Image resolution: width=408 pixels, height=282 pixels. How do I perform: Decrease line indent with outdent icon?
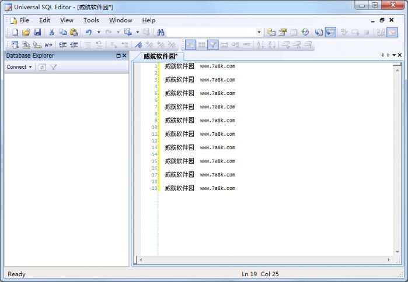74,45
